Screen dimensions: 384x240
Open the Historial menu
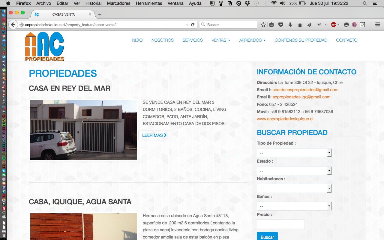click(x=93, y=3)
